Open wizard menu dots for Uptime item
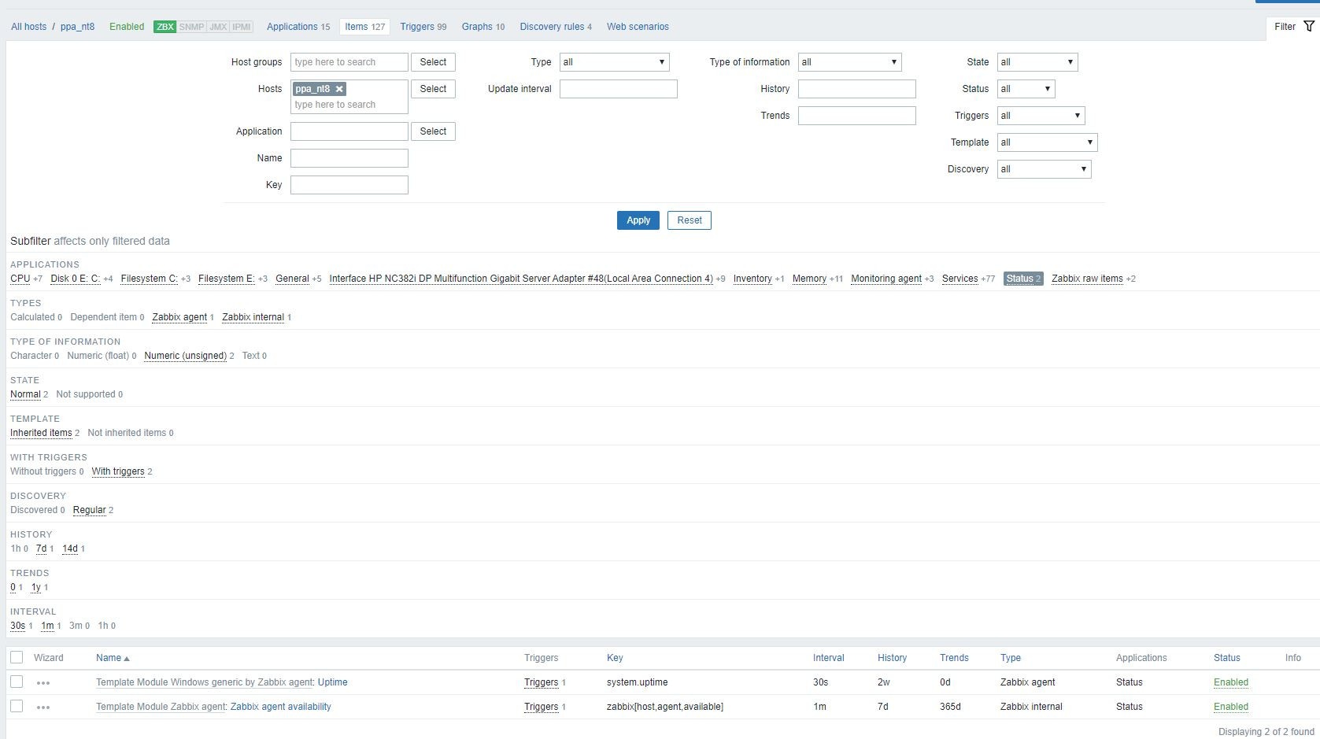Image resolution: width=1320 pixels, height=739 pixels. click(x=43, y=683)
